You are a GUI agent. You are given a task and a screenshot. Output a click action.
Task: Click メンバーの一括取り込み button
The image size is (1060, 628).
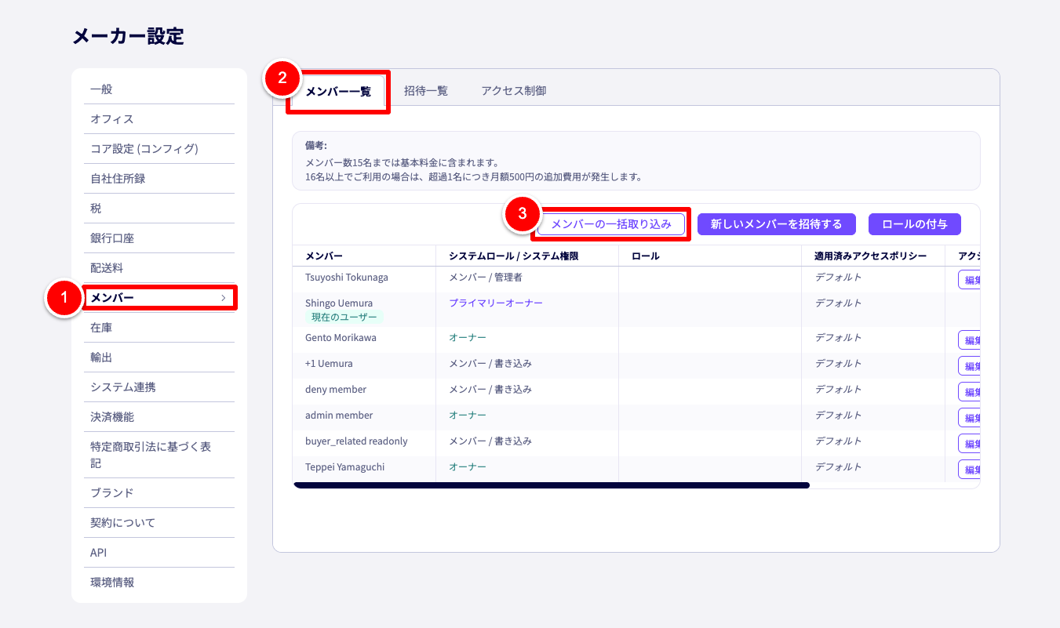[x=611, y=224]
